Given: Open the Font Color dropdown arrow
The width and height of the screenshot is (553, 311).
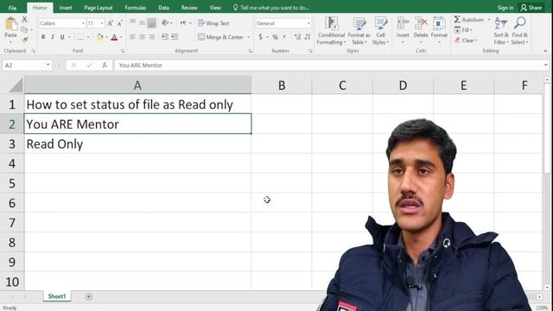Looking at the screenshot, I should (121, 37).
